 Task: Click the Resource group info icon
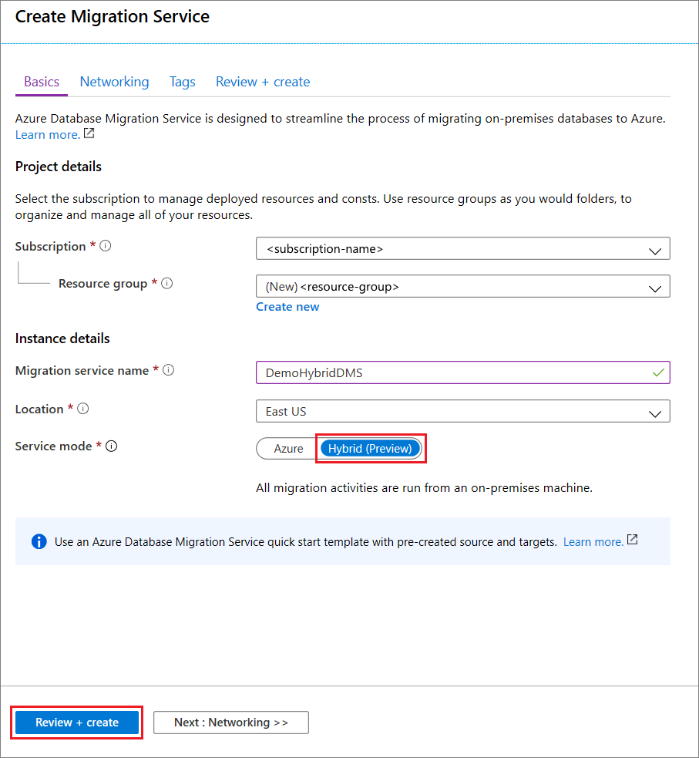pyautogui.click(x=167, y=283)
